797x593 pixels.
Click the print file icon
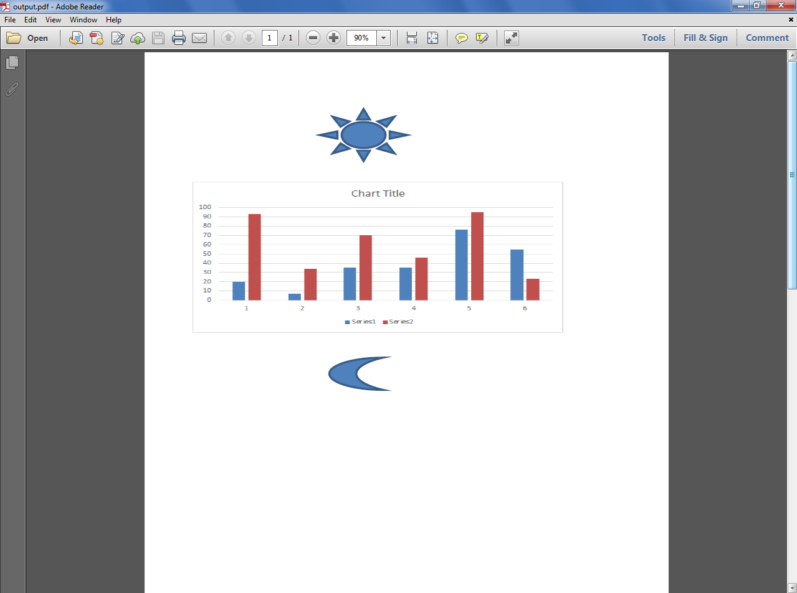(179, 38)
